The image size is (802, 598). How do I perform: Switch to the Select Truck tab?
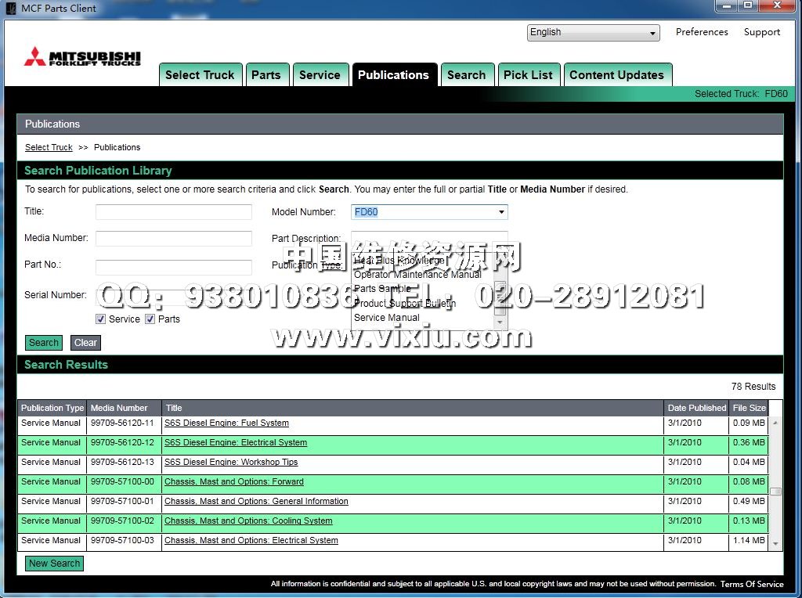pos(200,75)
